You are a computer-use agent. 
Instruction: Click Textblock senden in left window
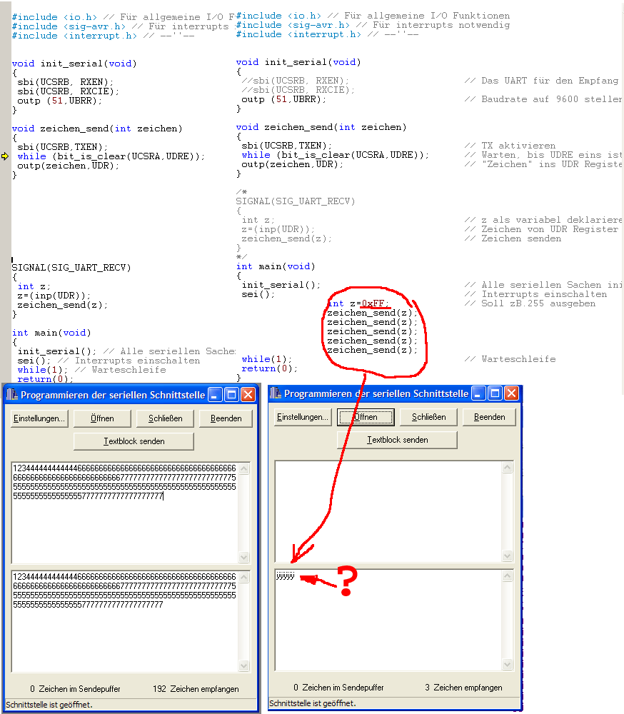point(134,441)
